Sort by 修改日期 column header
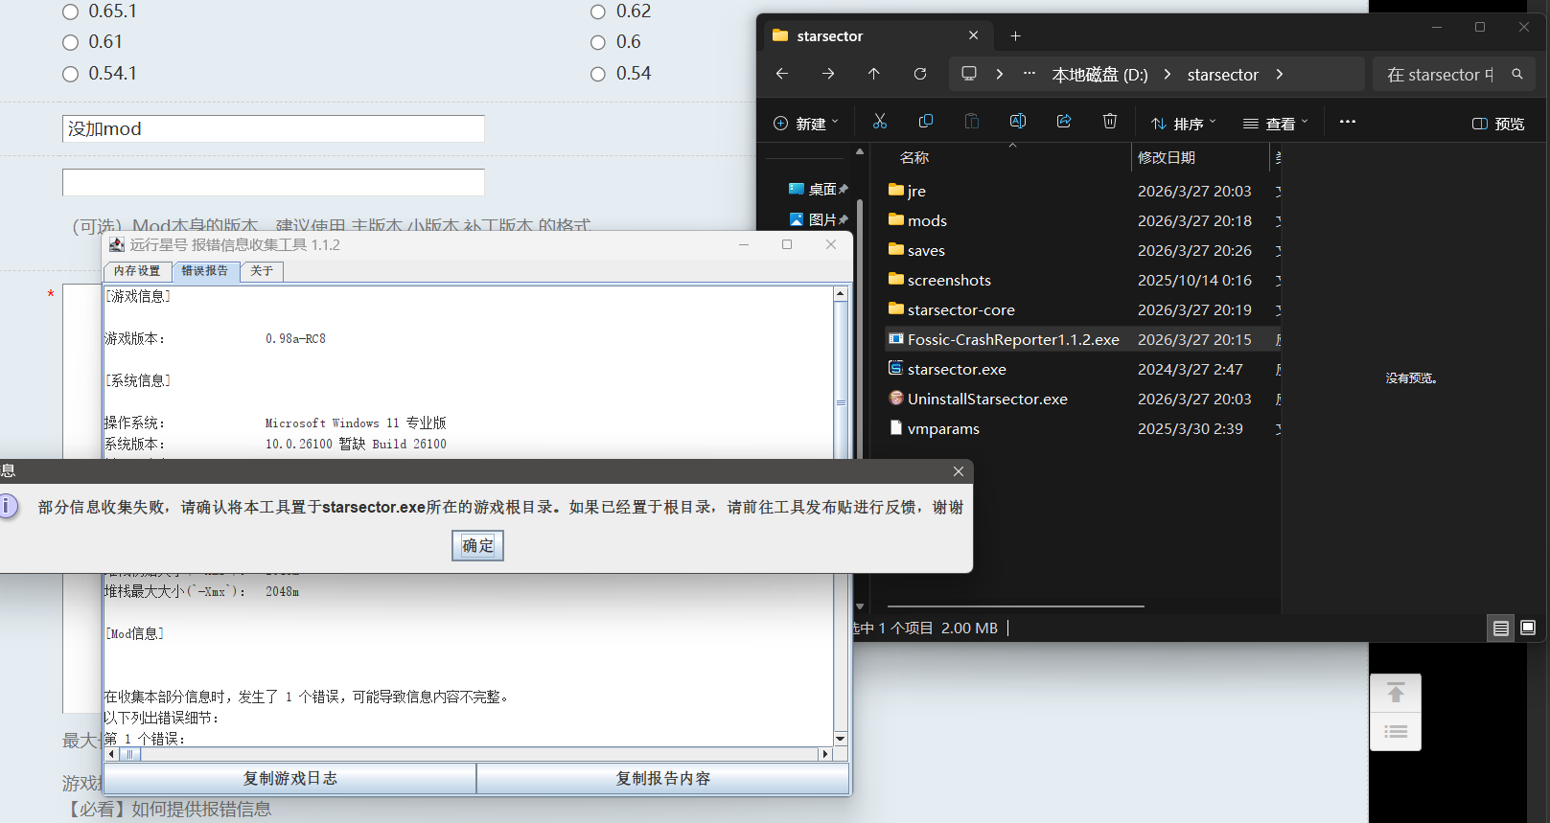Viewport: 1550px width, 823px height. (1167, 157)
